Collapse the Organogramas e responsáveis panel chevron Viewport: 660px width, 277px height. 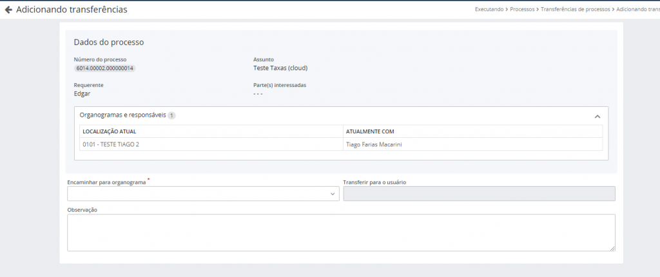pyautogui.click(x=597, y=117)
